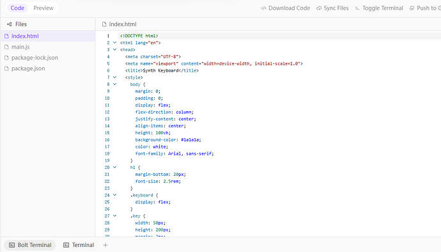Collapse the body rule fold on line 8

tap(115, 84)
